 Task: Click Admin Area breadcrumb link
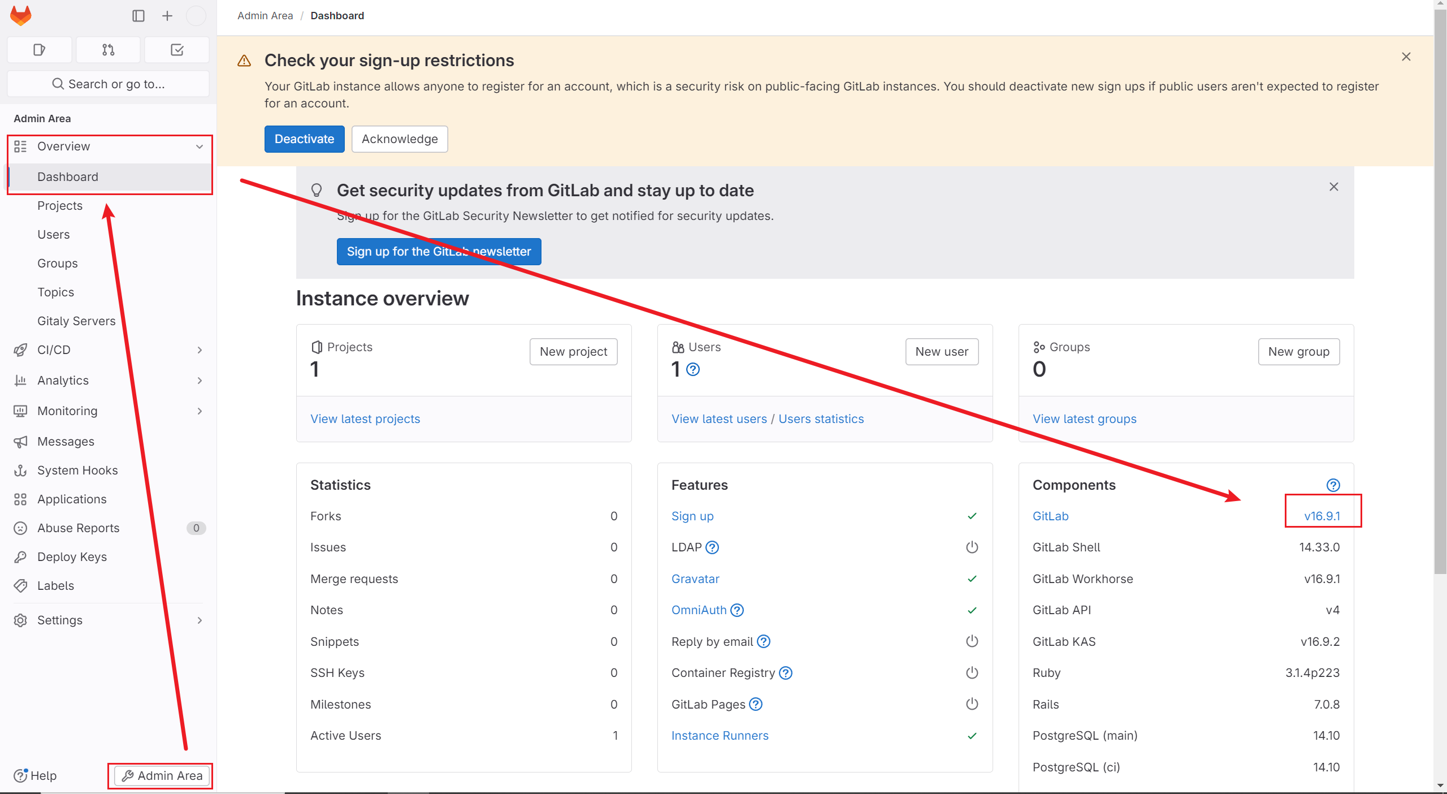[265, 16]
